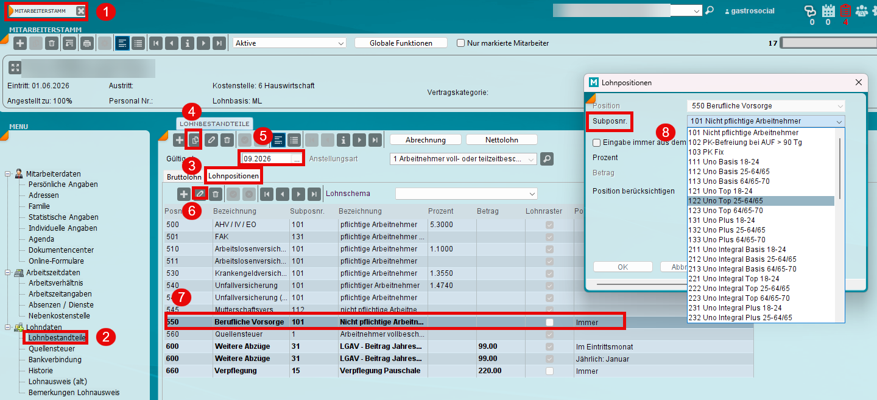Edit the selected Lohnposition with pencil icon
Image resolution: width=877 pixels, height=400 pixels.
(199, 194)
